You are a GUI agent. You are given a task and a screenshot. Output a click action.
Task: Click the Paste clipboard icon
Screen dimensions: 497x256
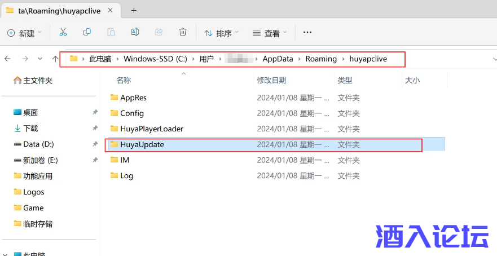pyautogui.click(x=111, y=33)
